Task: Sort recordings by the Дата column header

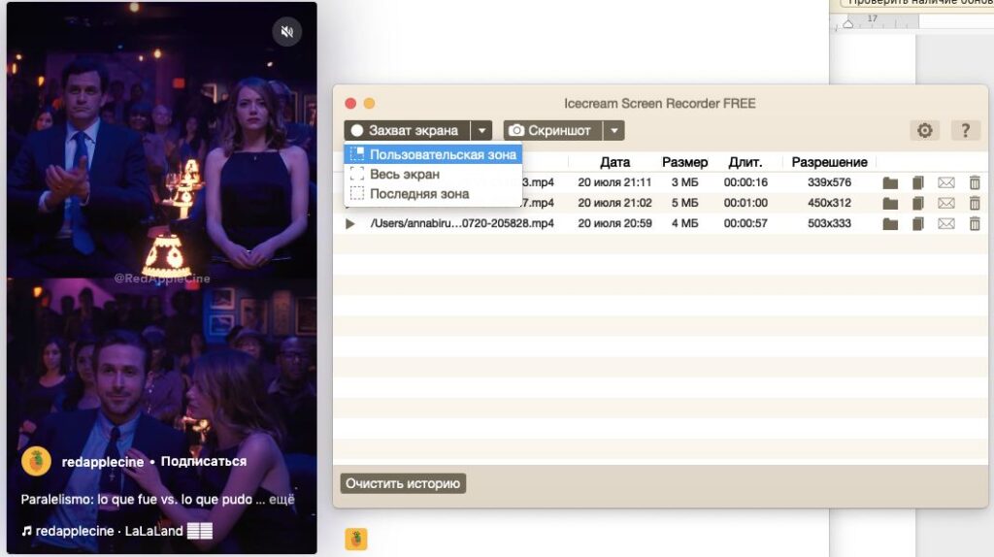Action: pos(614,162)
